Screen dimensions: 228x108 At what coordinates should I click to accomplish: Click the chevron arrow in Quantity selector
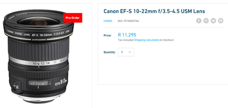tap(130, 52)
